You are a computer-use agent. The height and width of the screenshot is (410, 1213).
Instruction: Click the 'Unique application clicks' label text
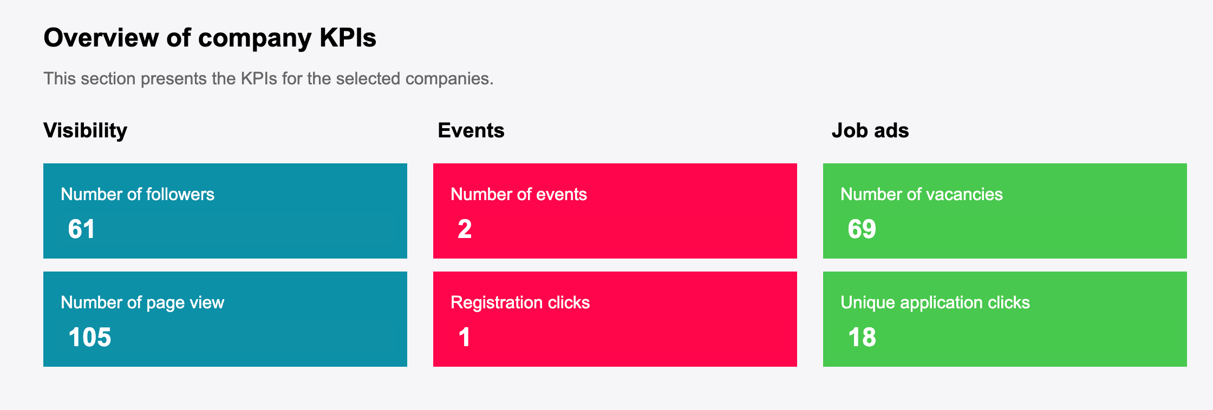[x=935, y=303]
